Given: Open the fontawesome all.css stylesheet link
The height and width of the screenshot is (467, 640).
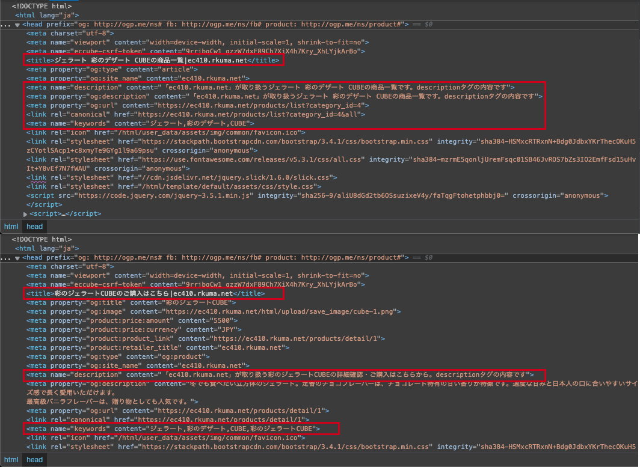Looking at the screenshot, I should coord(251,159).
